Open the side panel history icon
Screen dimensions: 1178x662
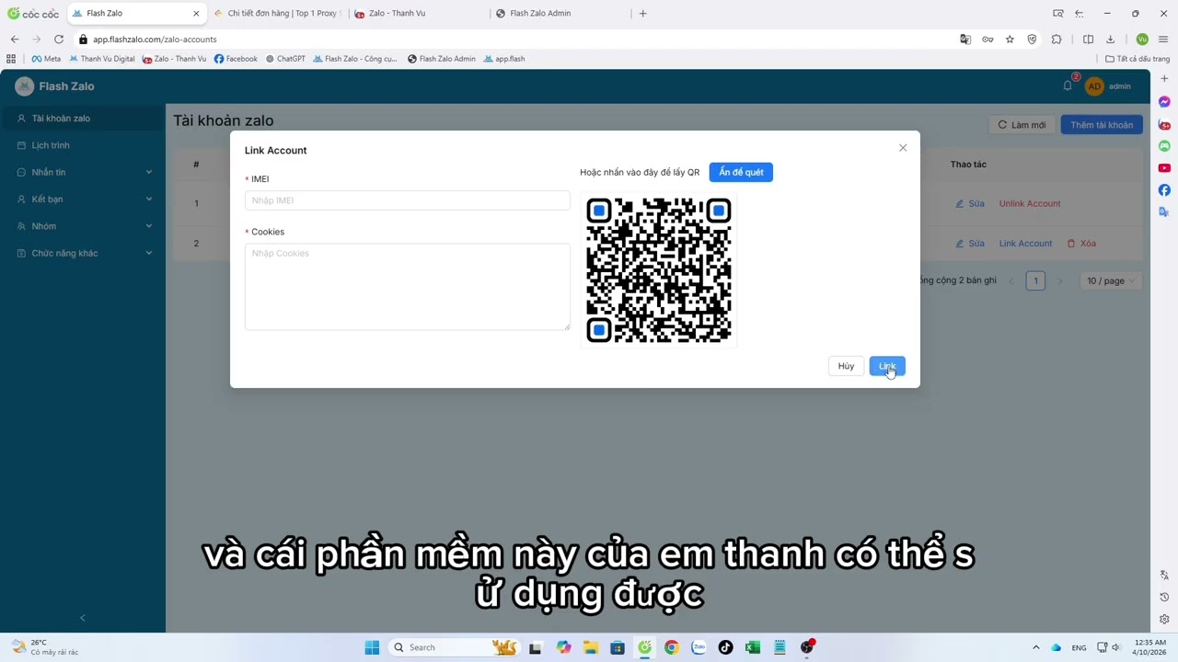point(1164,598)
